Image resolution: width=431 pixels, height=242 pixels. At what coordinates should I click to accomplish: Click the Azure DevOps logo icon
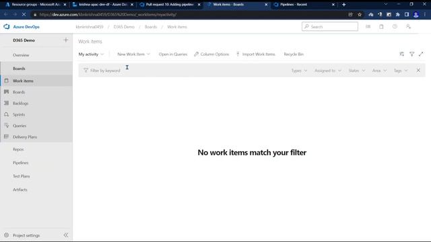7,27
